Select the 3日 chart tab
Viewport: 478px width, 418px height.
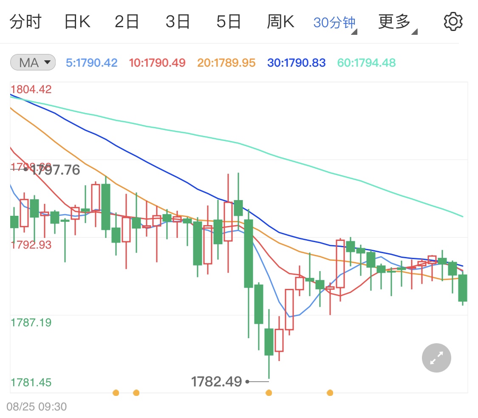point(178,22)
